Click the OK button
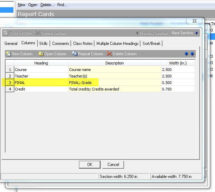This screenshot has height=192, width=215. 90,165
